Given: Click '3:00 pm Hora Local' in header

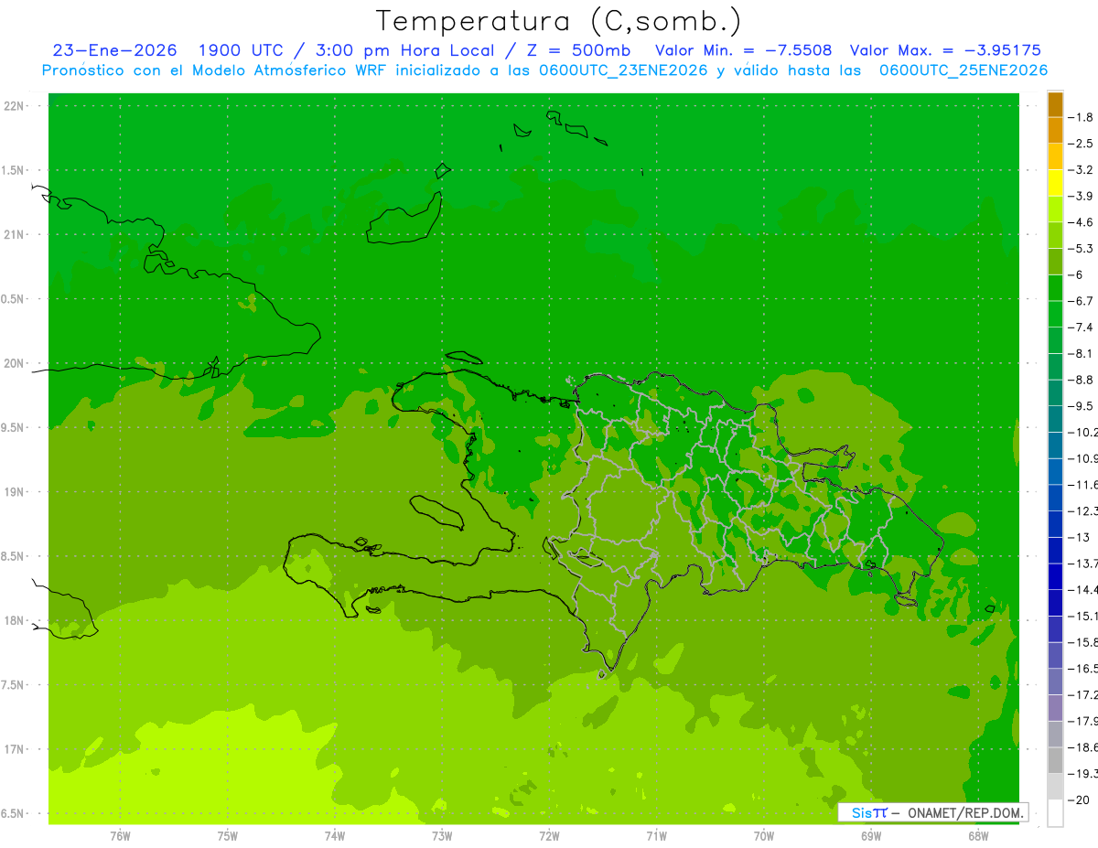Looking at the screenshot, I should (404, 50).
